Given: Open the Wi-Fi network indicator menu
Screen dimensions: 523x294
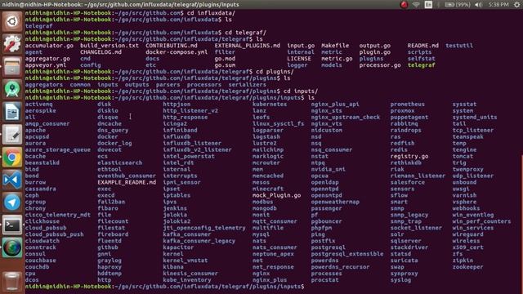Looking at the screenshot, I should [416, 5].
